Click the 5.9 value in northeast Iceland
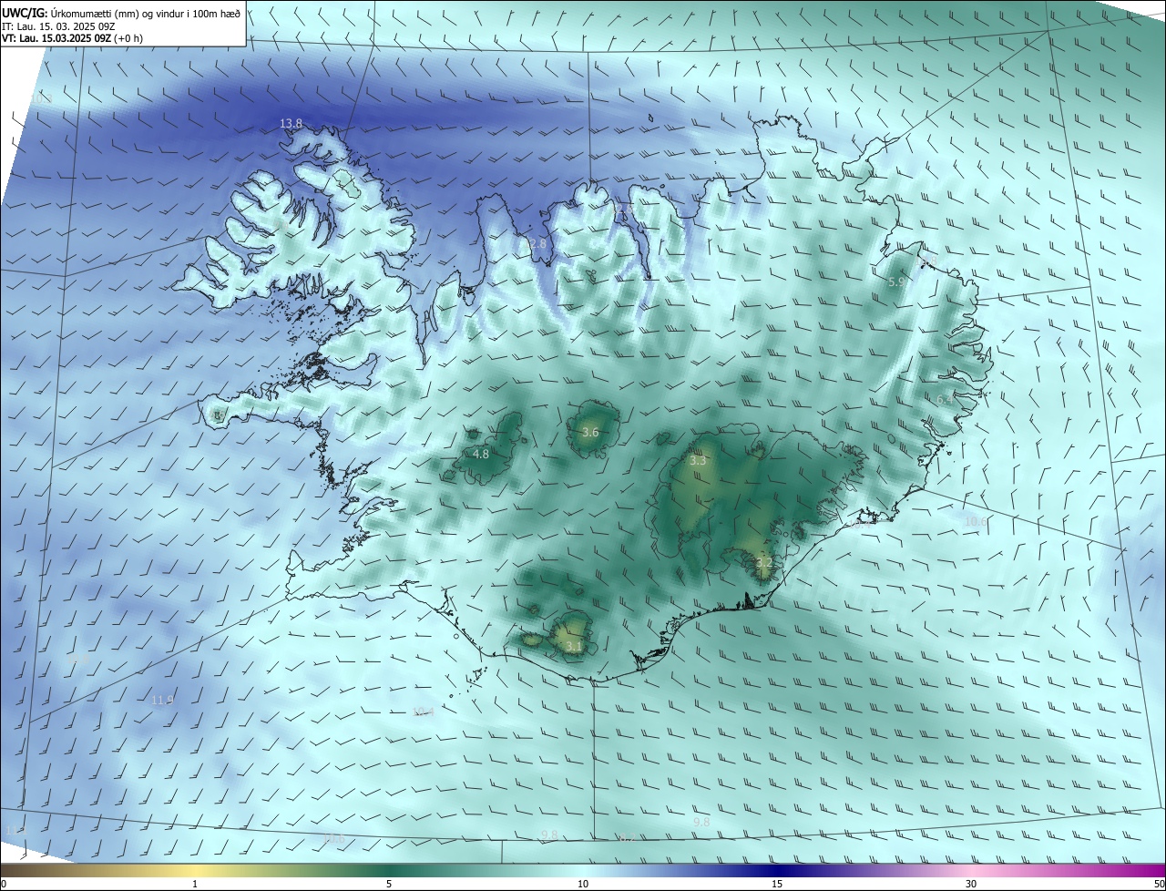 (x=896, y=282)
